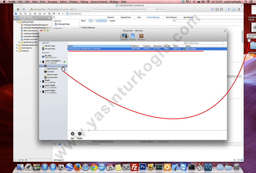Image resolution: width=256 pixels, height=173 pixels.
Task: Go back in the Xcode jump bar
Action: tap(59, 14)
